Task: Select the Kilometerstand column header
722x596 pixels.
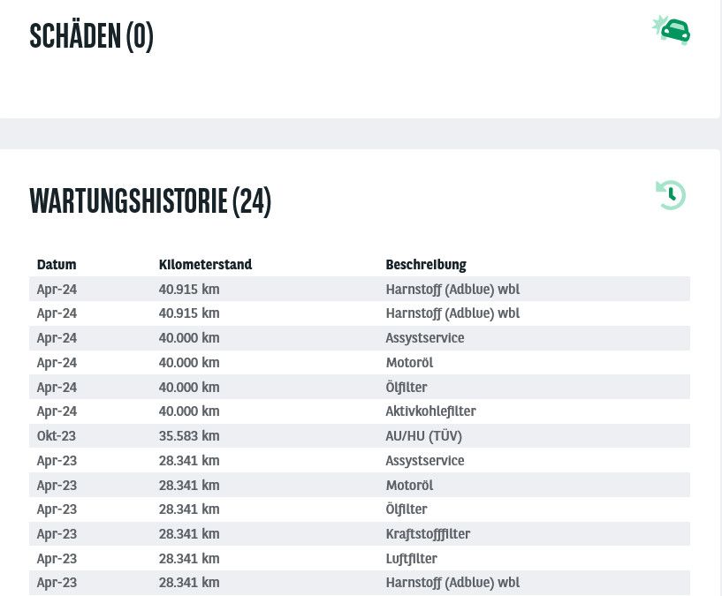Action: pos(205,265)
